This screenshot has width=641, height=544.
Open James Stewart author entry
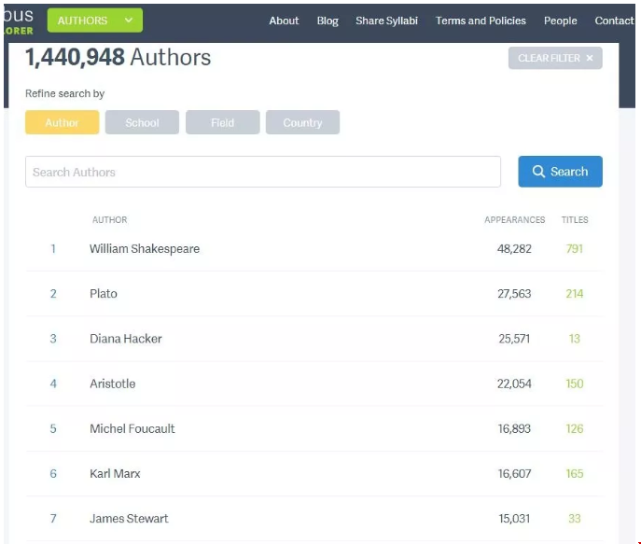coord(129,519)
